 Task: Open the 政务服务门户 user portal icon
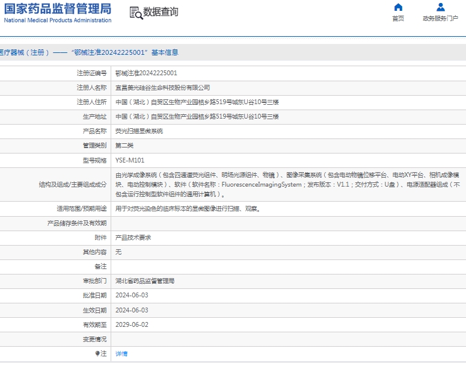click(x=440, y=7)
